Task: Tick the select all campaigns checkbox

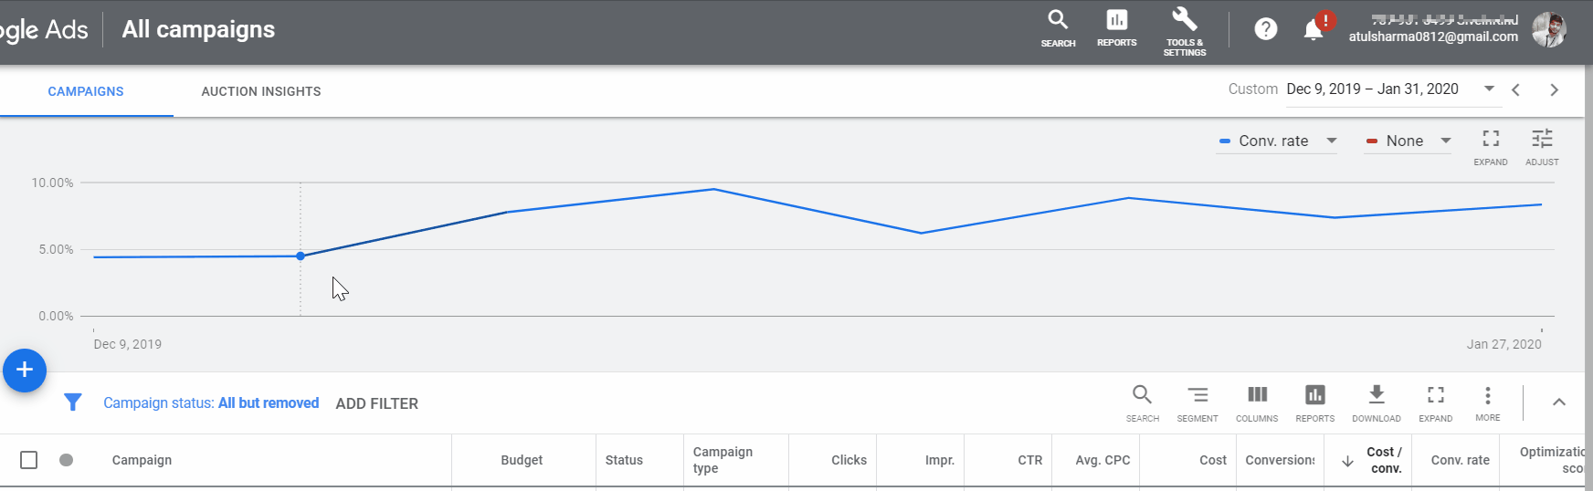Action: [x=29, y=460]
